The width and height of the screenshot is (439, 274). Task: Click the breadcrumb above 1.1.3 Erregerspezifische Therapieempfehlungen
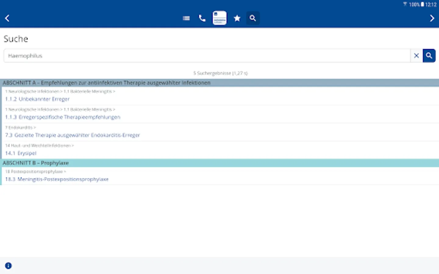point(60,109)
